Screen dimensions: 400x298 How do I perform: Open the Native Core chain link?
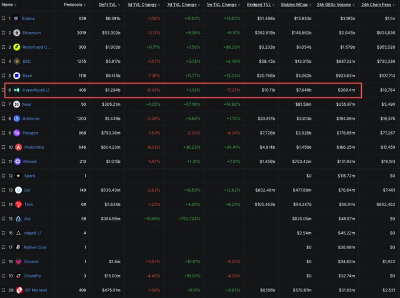pyautogui.click(x=35, y=247)
